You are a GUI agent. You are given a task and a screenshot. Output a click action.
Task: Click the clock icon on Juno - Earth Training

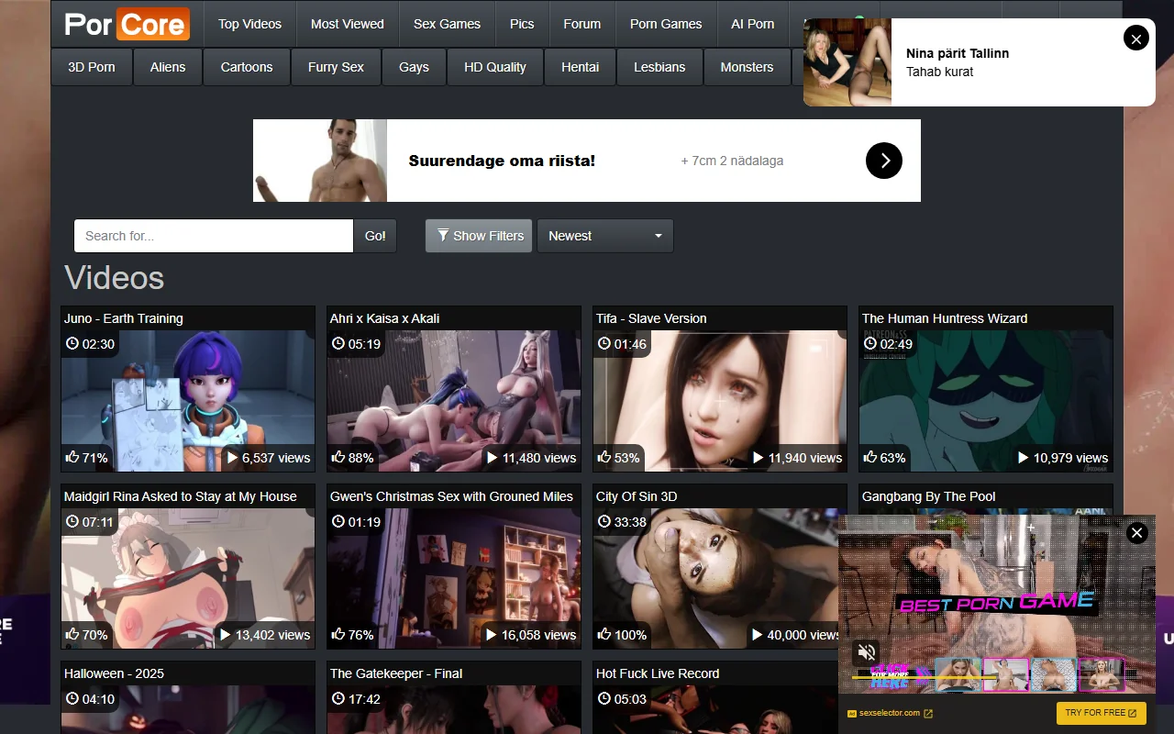click(72, 343)
